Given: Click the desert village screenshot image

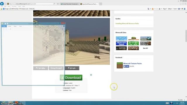Looking at the screenshot, I should pos(72,41).
